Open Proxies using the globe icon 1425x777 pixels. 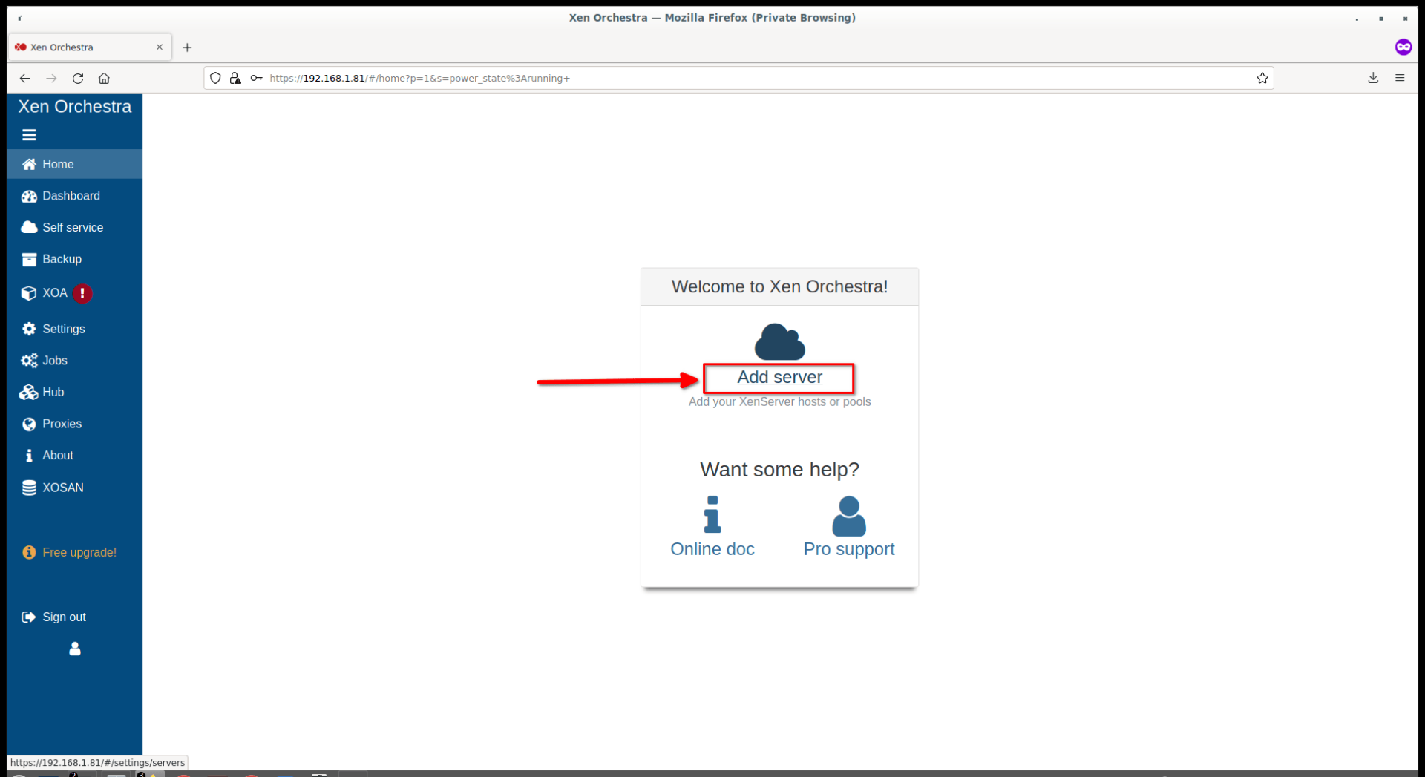[28, 424]
